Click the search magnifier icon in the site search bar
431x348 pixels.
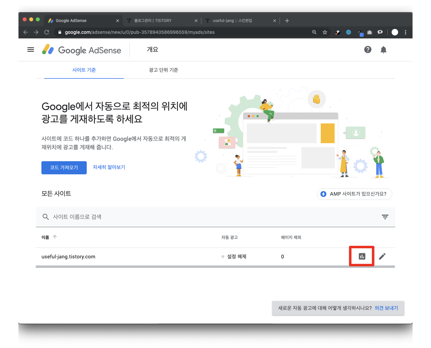tap(46, 217)
